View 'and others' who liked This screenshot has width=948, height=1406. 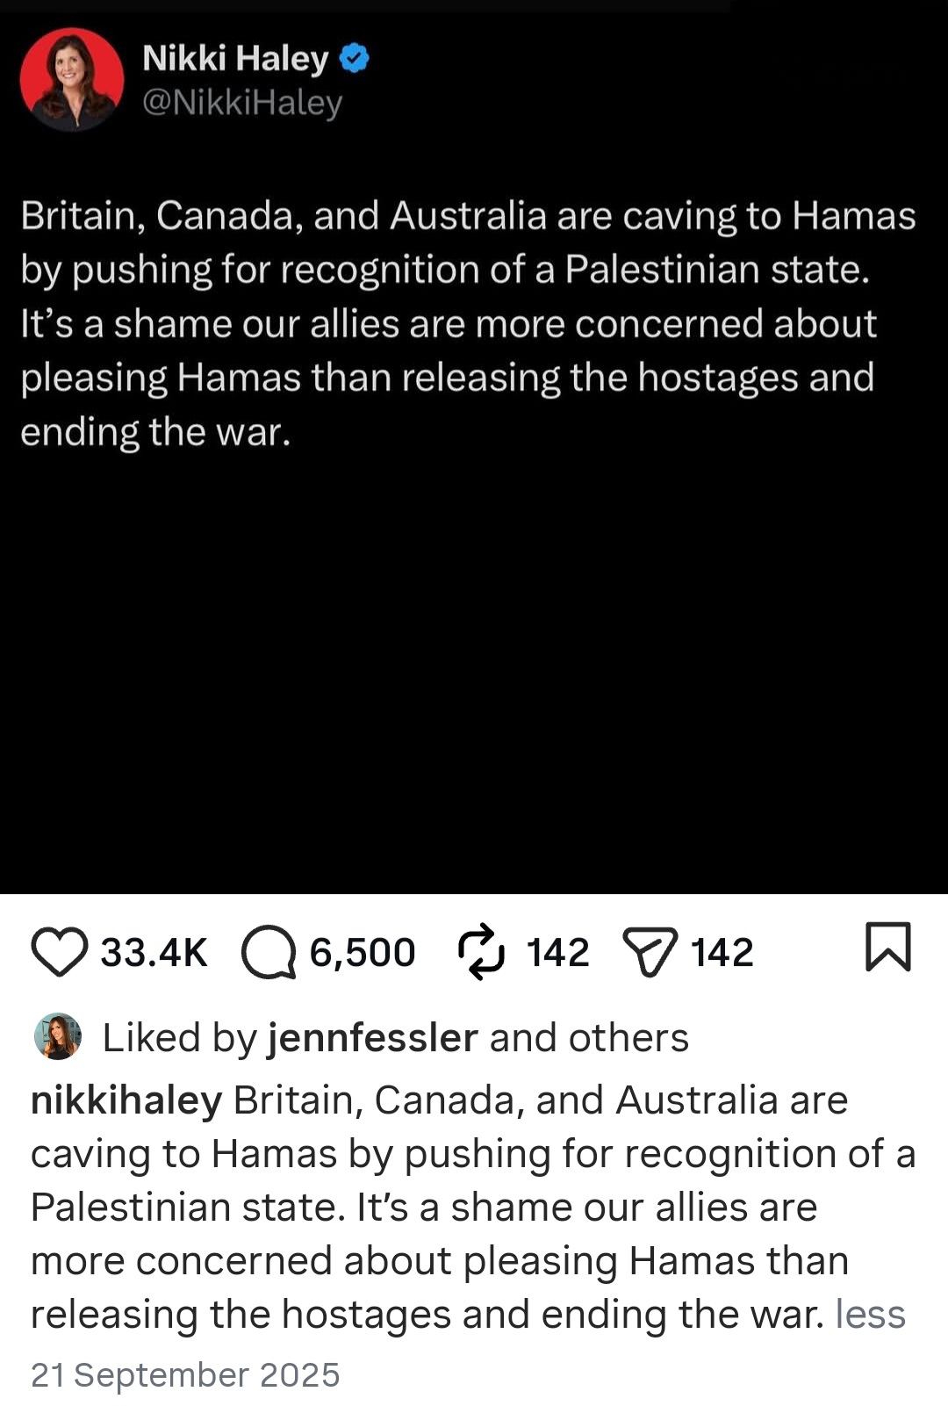(x=589, y=1037)
